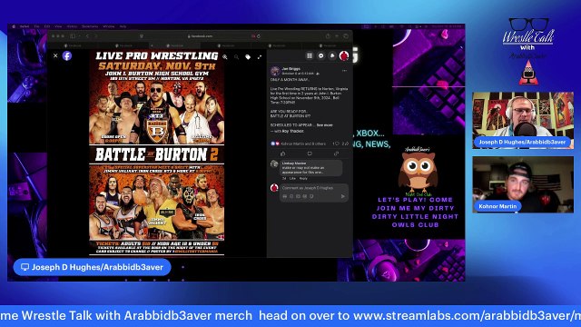The image size is (581, 327).
Task: Open Roy Thacker's tagged profile link
Action: [292, 131]
